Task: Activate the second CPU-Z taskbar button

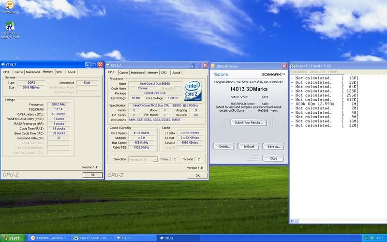Action: click(178, 238)
